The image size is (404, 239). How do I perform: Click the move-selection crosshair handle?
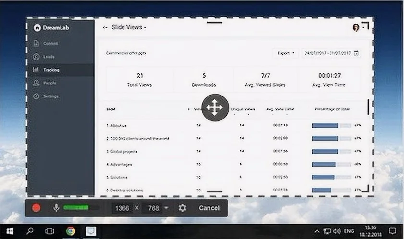pos(215,108)
